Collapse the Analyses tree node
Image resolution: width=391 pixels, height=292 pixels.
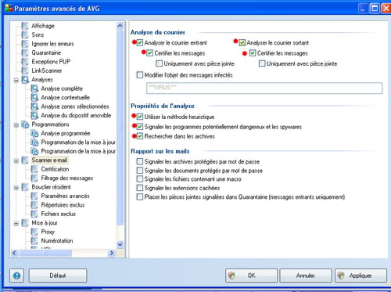[16, 80]
